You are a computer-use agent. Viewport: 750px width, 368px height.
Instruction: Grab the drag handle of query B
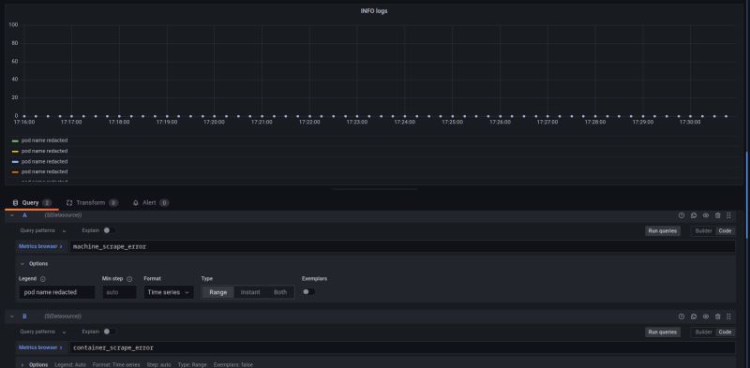point(729,316)
